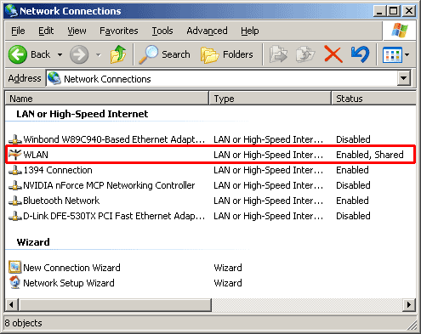Click the Network Setup Wizard icon
This screenshot has width=421, height=334.
[14, 282]
